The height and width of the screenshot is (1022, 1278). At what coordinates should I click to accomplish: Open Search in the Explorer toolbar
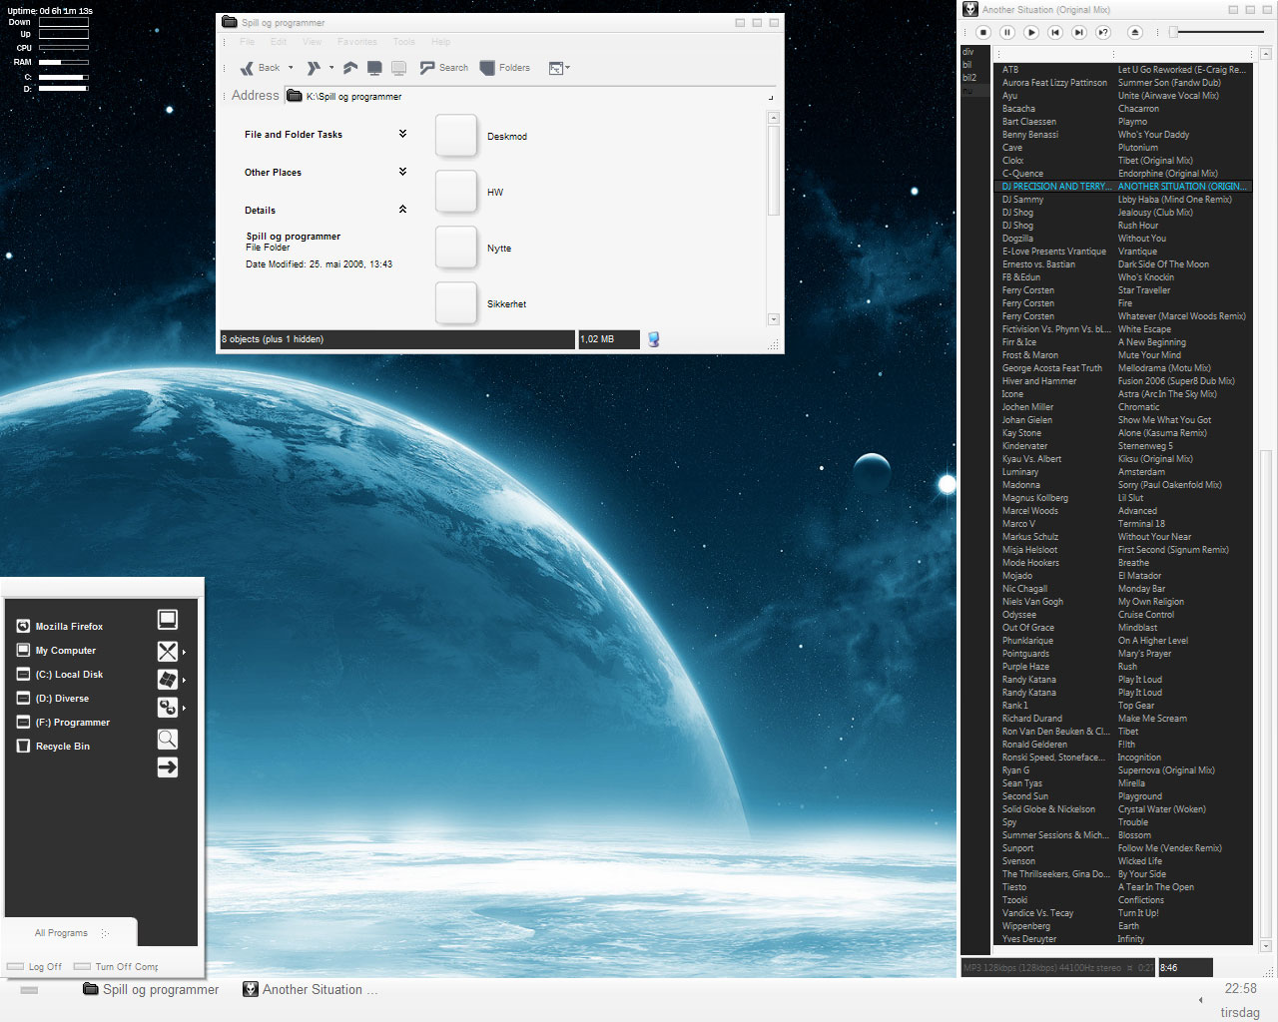point(444,68)
